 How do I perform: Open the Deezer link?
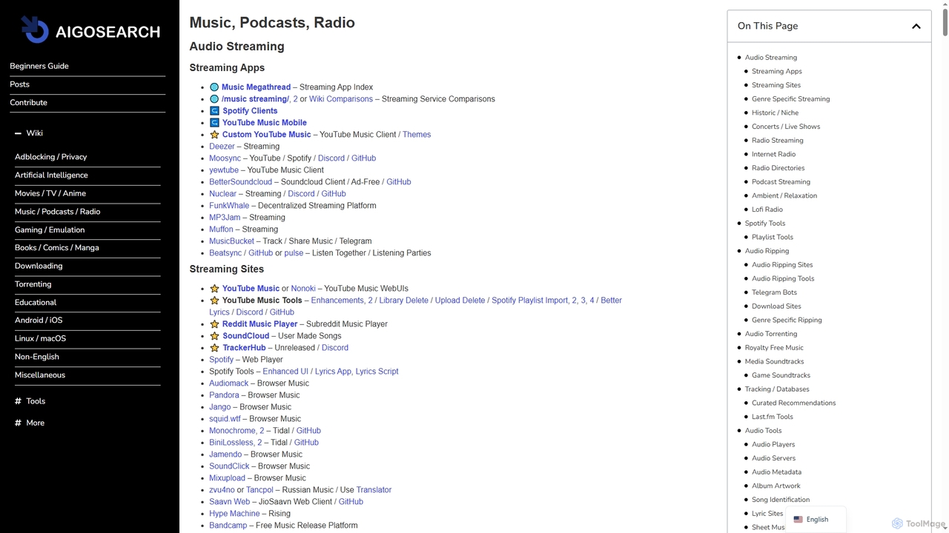(222, 147)
